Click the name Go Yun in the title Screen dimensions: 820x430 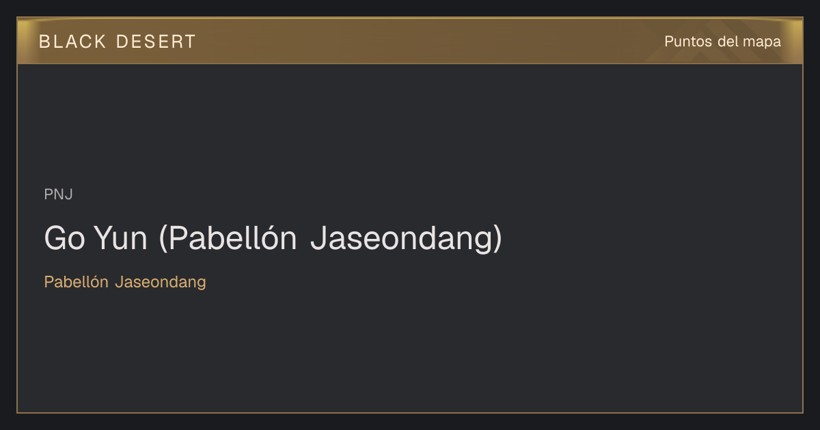coord(96,238)
